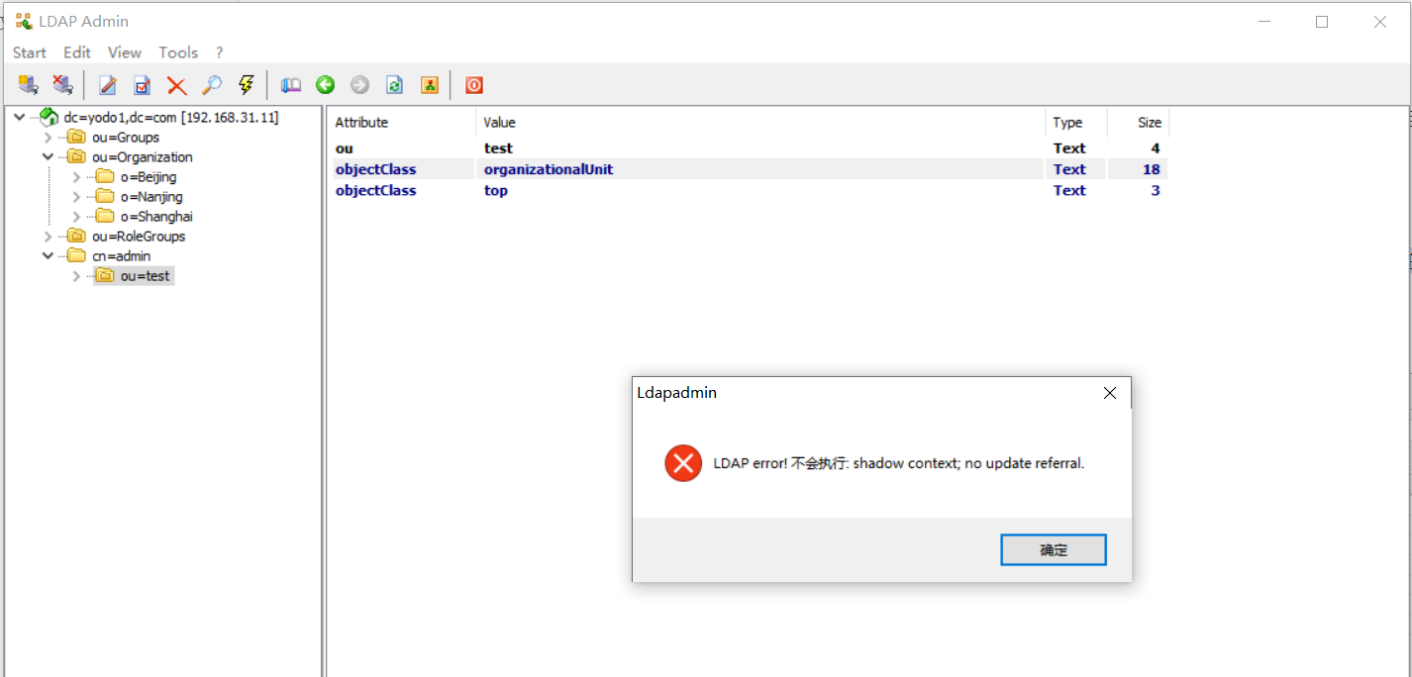Click the LDAP Admin title bar app icon
1412x677 pixels.
pos(24,21)
